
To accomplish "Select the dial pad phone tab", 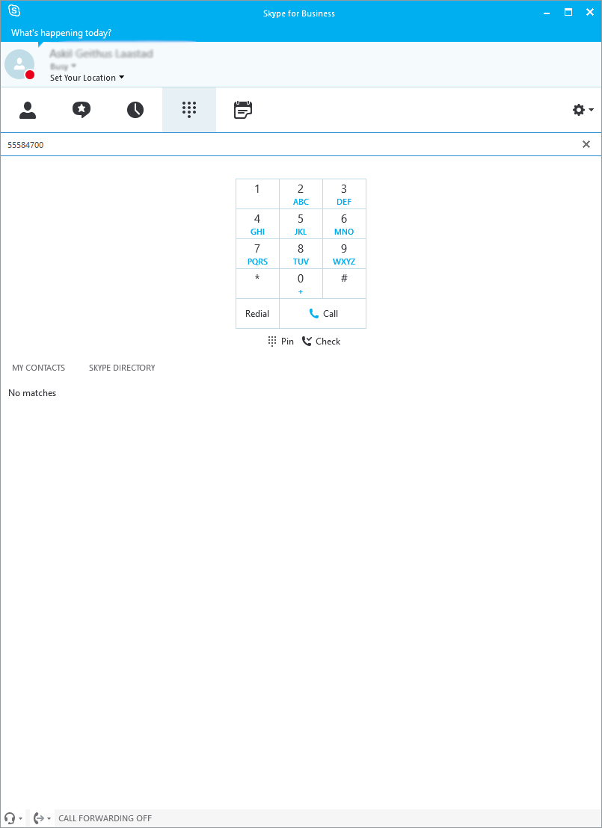I will pos(189,110).
